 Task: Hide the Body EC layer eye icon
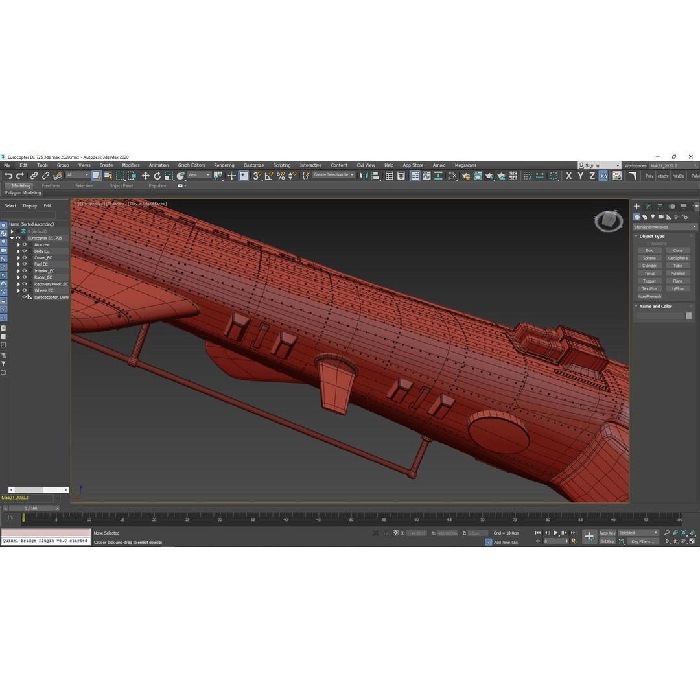click(25, 251)
